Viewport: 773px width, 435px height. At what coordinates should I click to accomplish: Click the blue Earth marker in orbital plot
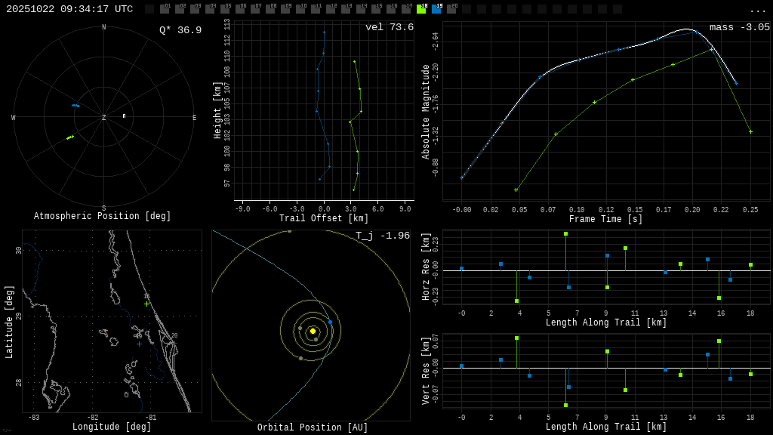[x=331, y=322]
